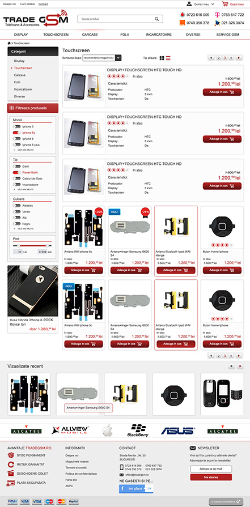Screen dimensions: 250x507
Task: Switch to list view display icon
Action: click(x=168, y=58)
